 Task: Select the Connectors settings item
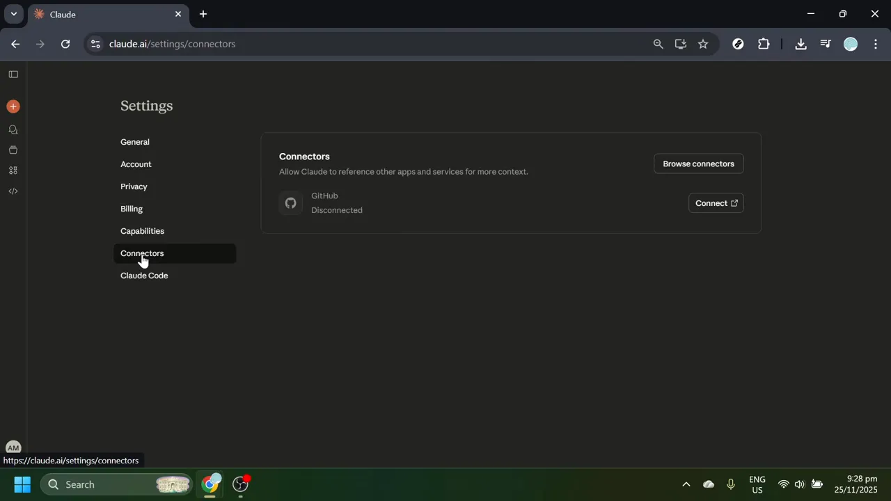175,253
